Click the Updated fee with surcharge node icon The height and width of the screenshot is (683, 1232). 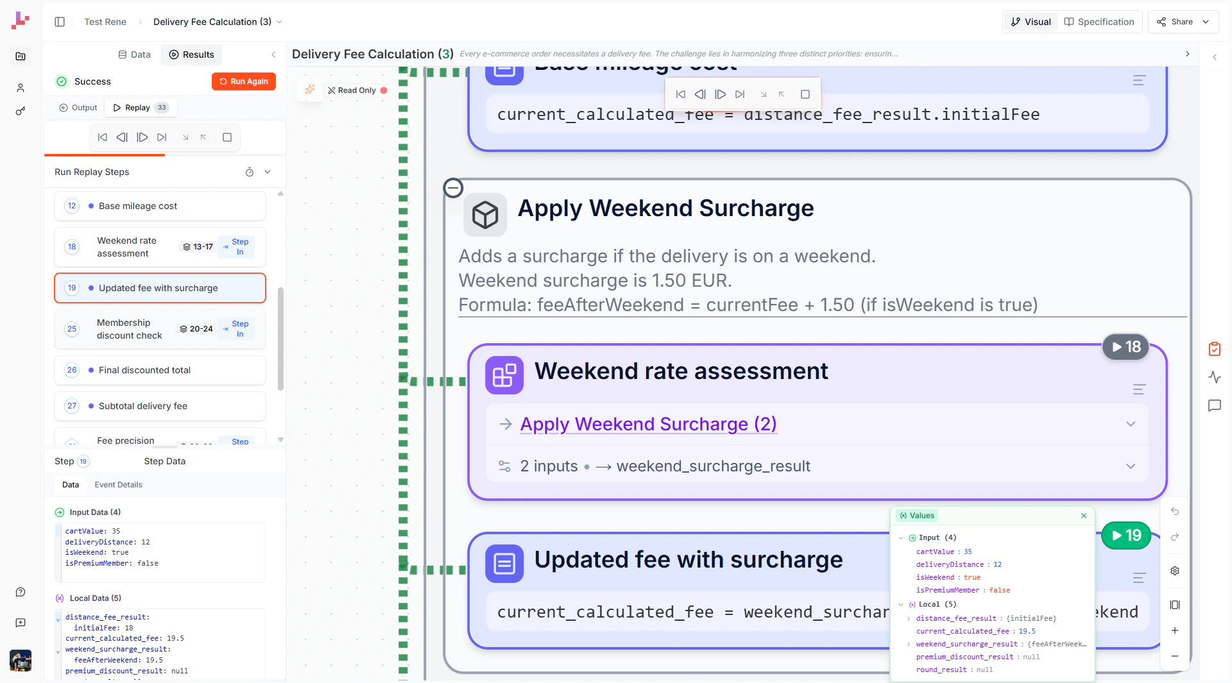click(x=504, y=564)
